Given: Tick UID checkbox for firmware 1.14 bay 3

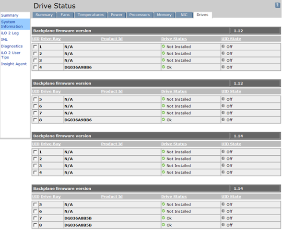Looking at the screenshot, I should click(35, 165).
